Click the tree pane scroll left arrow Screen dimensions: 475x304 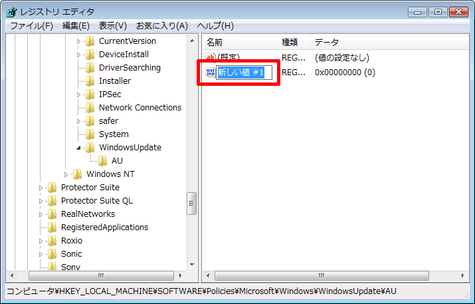12,276
